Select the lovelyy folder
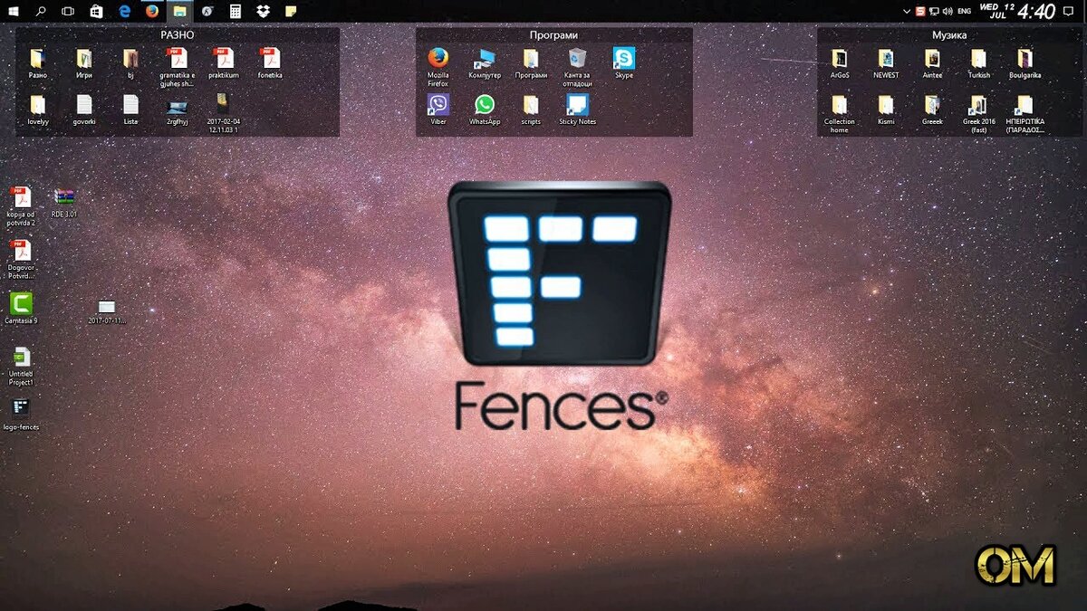Screen dimensions: 1087x611 click(x=38, y=109)
